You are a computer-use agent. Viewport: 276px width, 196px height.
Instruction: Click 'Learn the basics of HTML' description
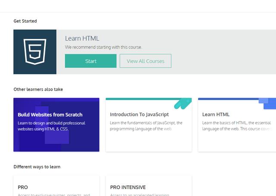coord(237,126)
